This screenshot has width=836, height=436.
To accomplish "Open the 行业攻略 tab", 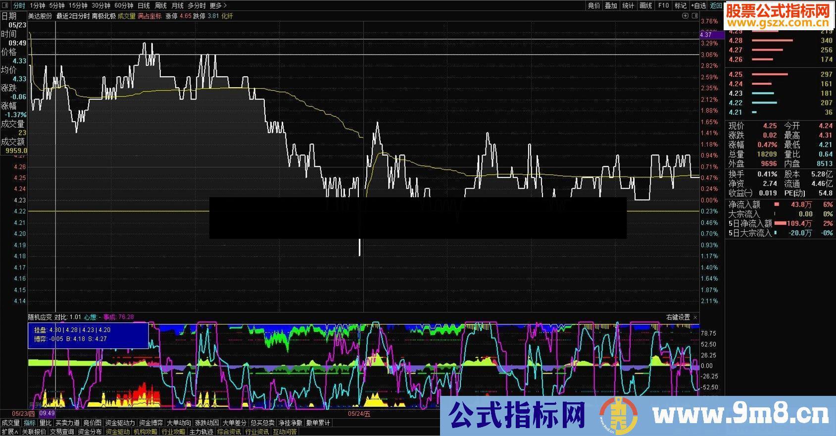I will pyautogui.click(x=173, y=432).
